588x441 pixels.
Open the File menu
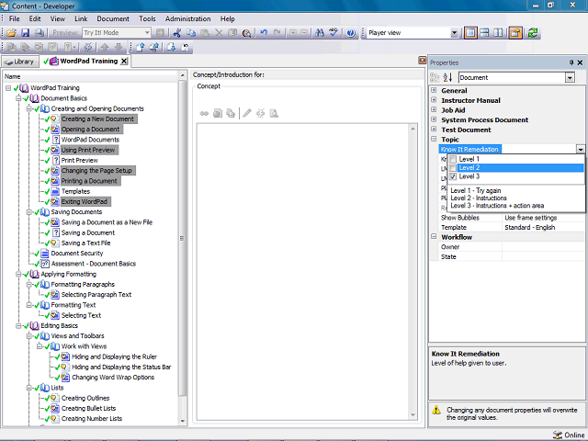[15, 18]
